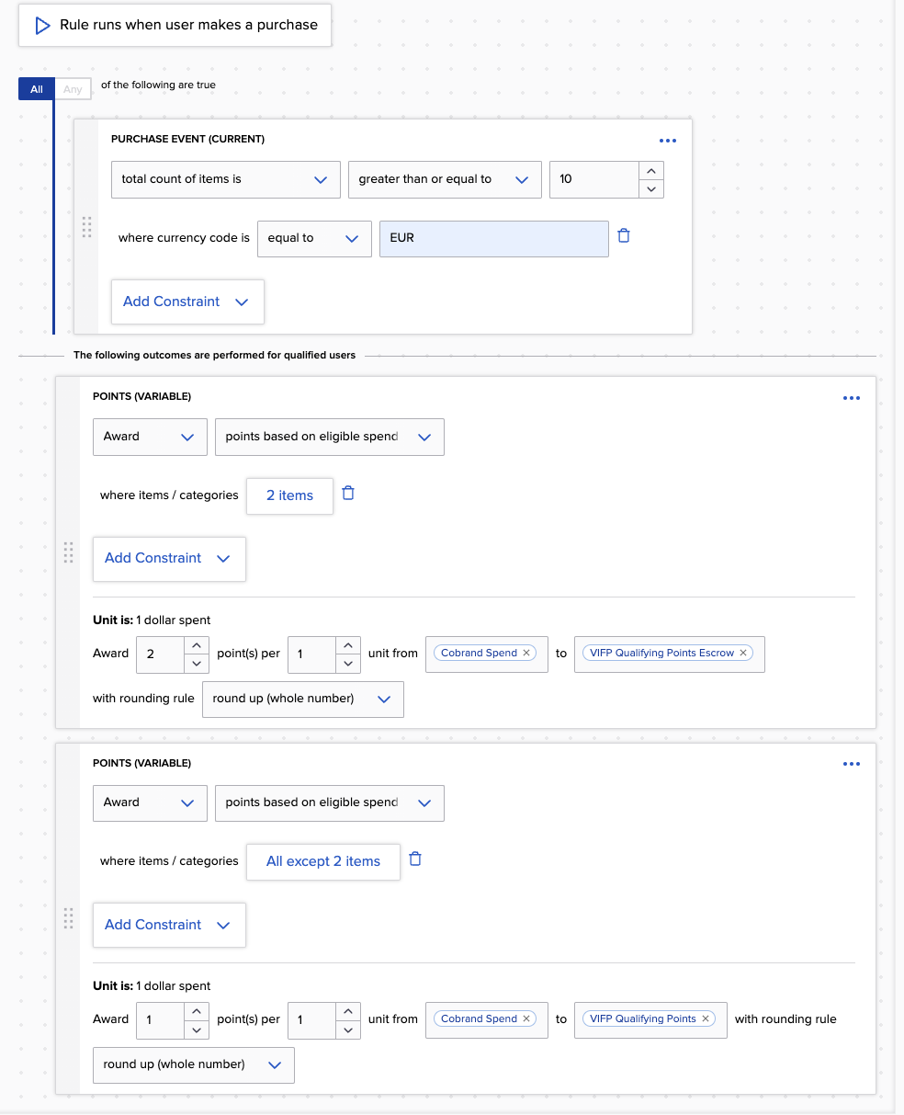
Task: Open currency 'equal to' operator dropdown
Action: (313, 238)
